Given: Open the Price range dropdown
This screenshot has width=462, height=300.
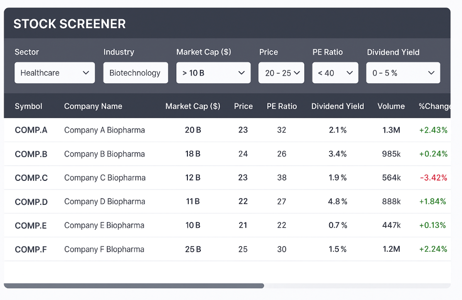Looking at the screenshot, I should coord(281,73).
